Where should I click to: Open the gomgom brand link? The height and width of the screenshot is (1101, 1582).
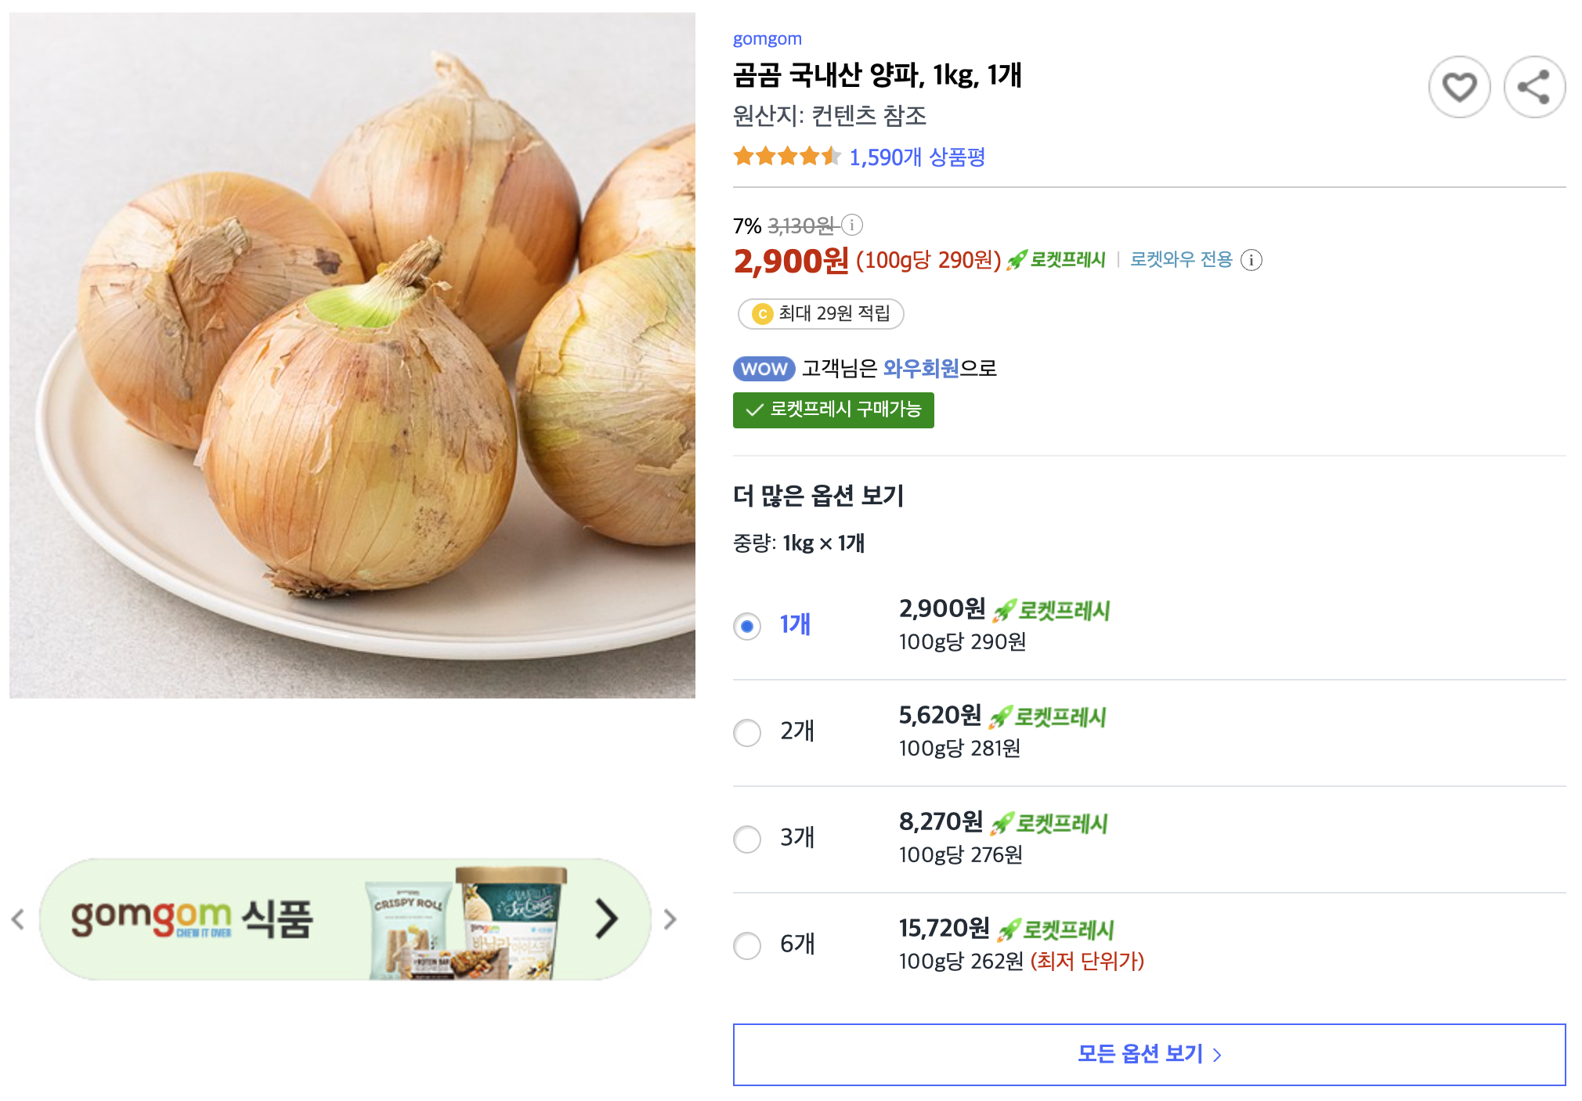coord(767,38)
